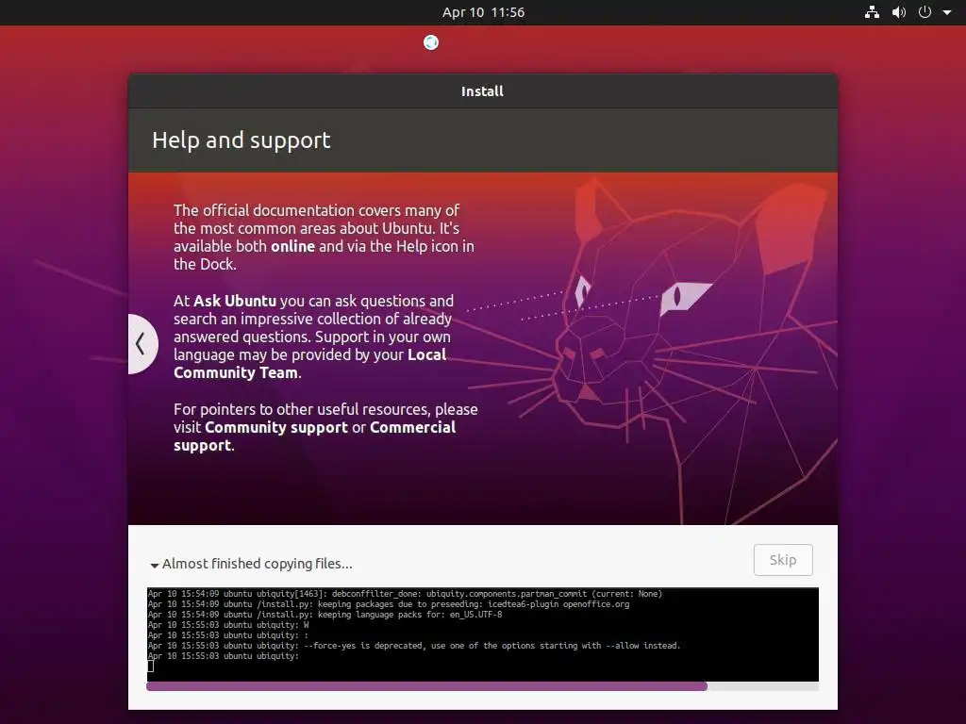Click the 'Almost finished copying files...' label
Screen dimensions: 966x724
coord(257,564)
